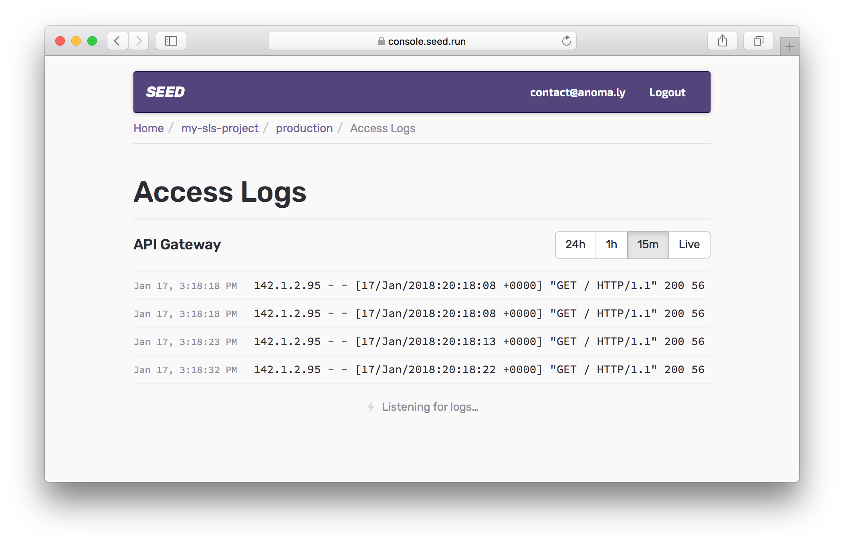Screen dimensions: 844x546
Task: Click the contact@anoma.ly account label
Action: (x=578, y=92)
